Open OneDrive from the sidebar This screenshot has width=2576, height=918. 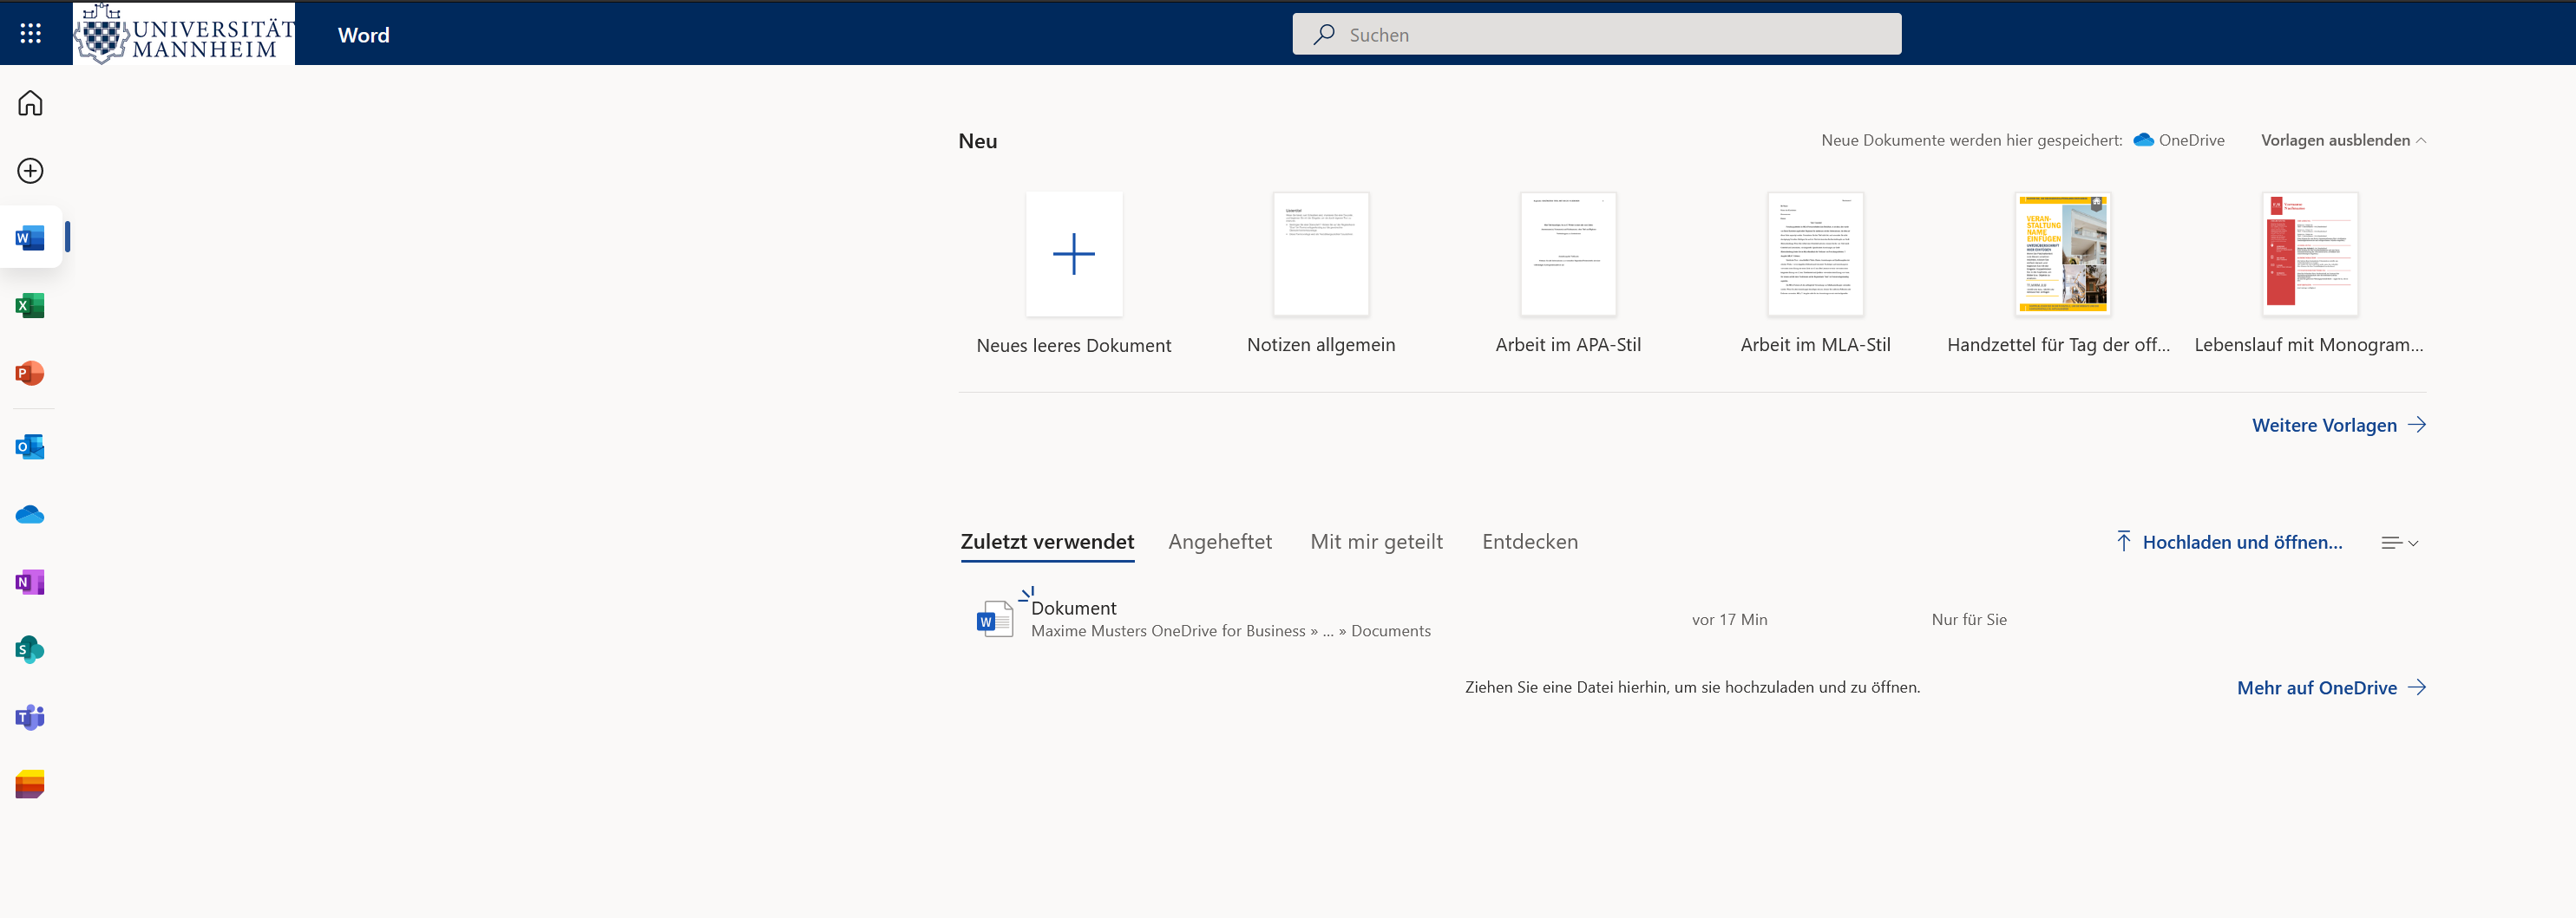[30, 514]
